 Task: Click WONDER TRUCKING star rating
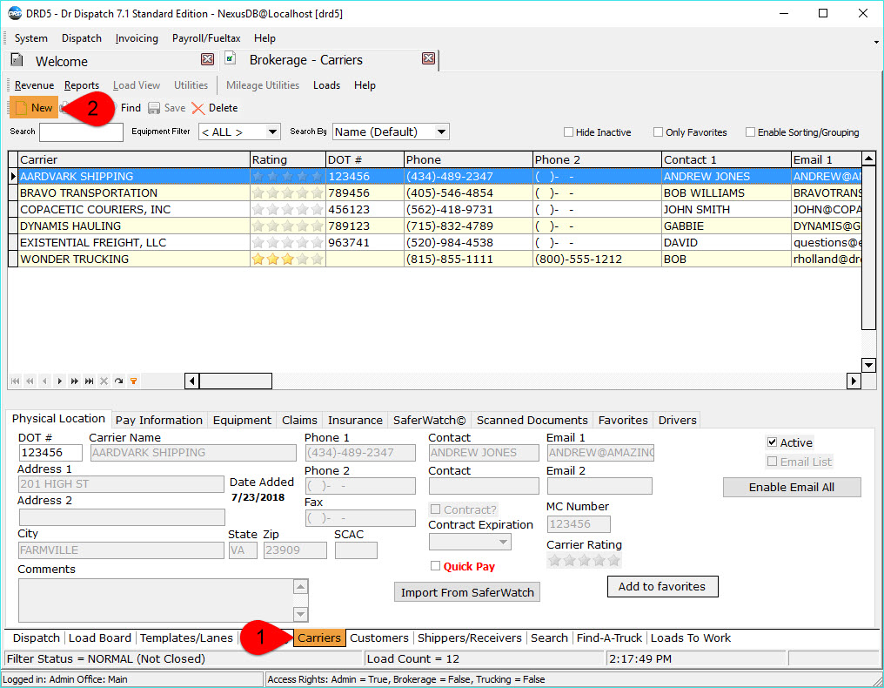tap(287, 259)
